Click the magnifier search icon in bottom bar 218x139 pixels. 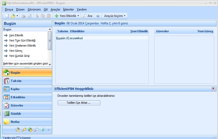pos(36,130)
